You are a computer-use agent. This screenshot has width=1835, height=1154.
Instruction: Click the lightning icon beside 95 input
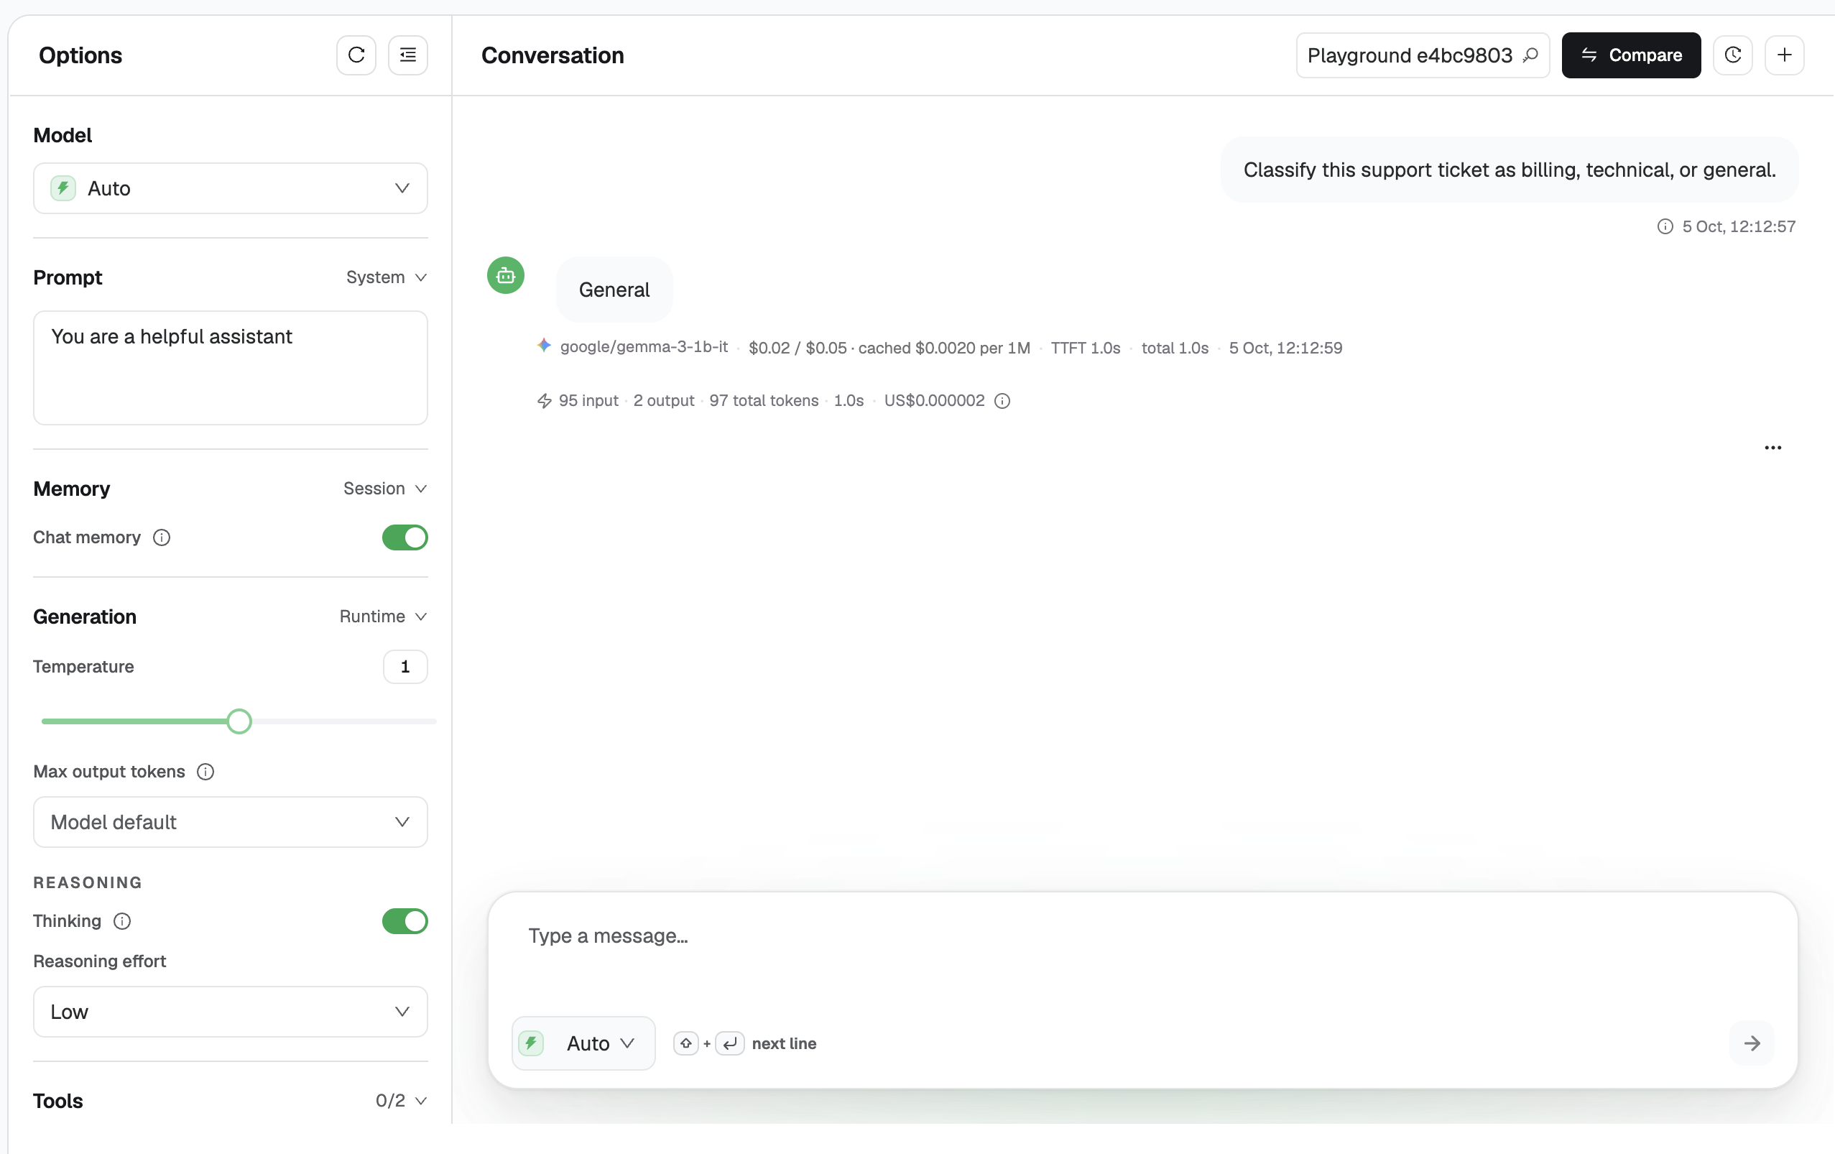click(x=544, y=401)
